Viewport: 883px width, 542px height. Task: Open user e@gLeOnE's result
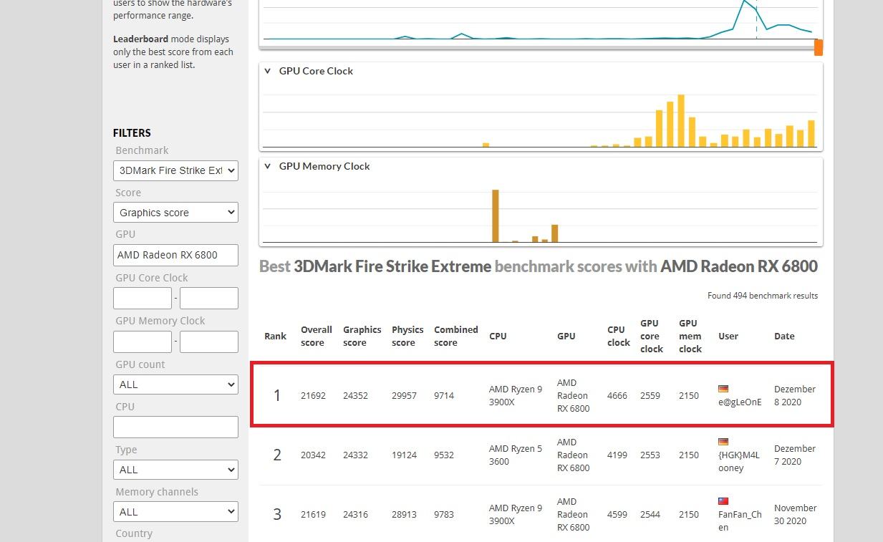pos(740,402)
